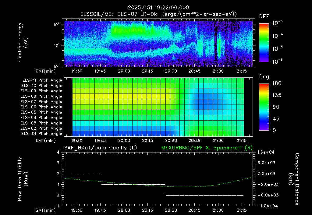
Task: Click the 45 degree scale value
Action: coord(276,119)
